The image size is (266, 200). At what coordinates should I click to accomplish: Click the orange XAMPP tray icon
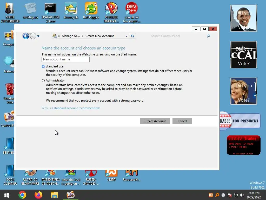pyautogui.click(x=211, y=195)
